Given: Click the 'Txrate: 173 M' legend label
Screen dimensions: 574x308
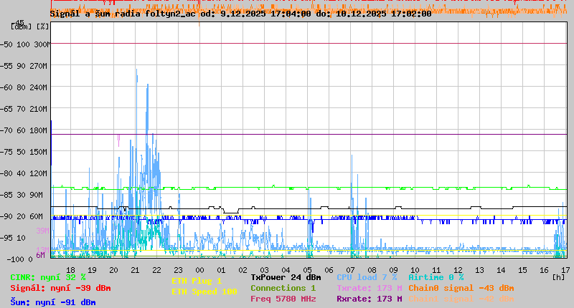Looking at the screenshot, I should point(370,288).
